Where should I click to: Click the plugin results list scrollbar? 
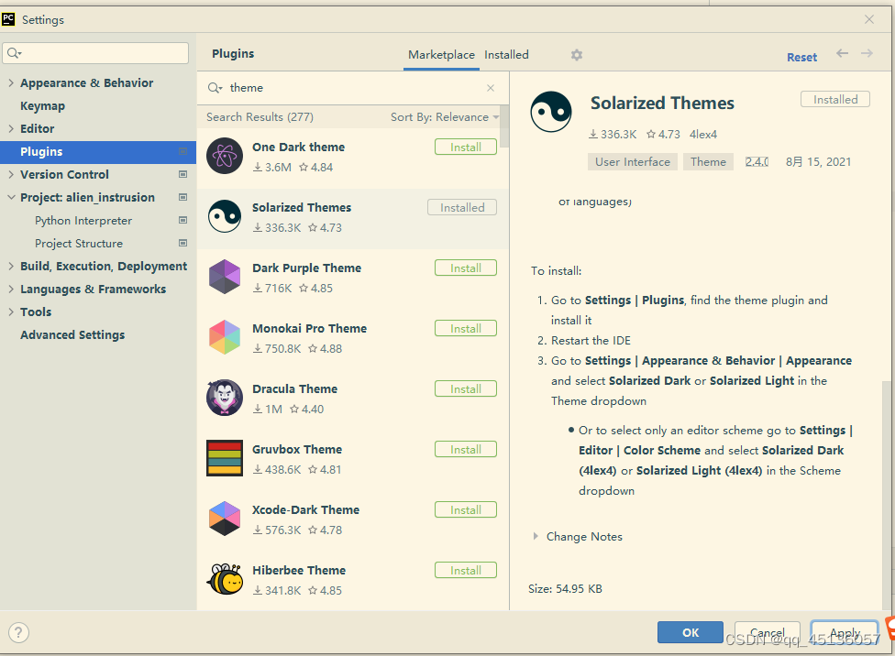point(504,126)
